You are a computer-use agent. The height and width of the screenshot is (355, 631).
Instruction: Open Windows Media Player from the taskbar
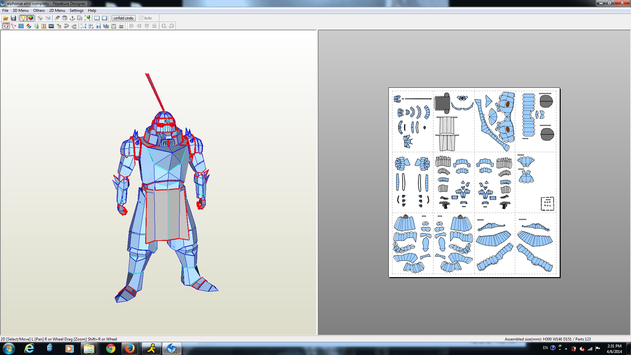point(69,348)
